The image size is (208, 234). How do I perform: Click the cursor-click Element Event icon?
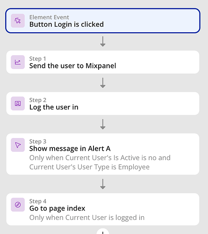(x=18, y=21)
